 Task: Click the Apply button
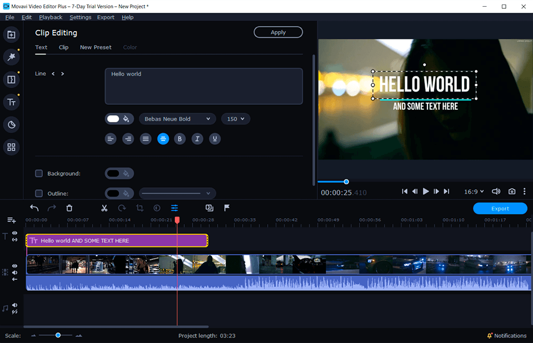click(x=278, y=32)
